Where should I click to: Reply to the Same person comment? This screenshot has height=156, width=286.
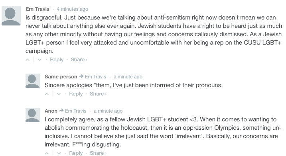[x=76, y=94]
